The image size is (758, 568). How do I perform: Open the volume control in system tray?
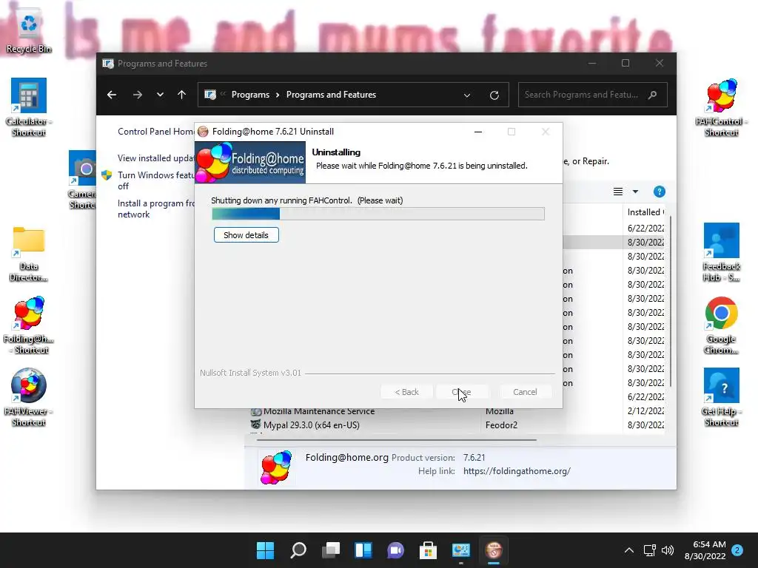click(x=668, y=550)
